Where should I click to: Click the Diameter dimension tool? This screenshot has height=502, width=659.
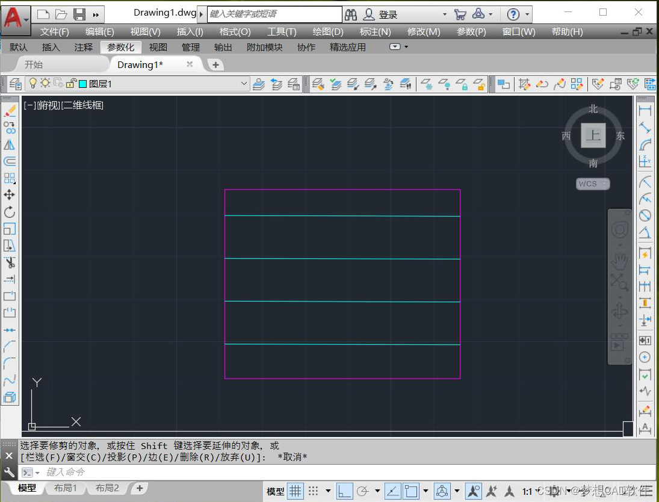[x=645, y=215]
